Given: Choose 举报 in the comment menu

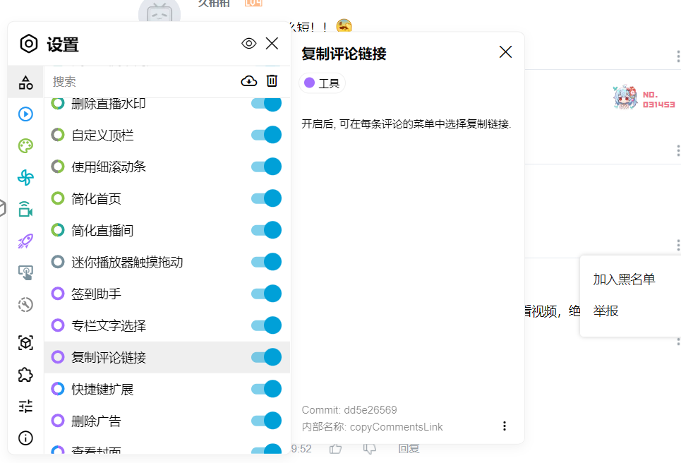Looking at the screenshot, I should point(605,311).
